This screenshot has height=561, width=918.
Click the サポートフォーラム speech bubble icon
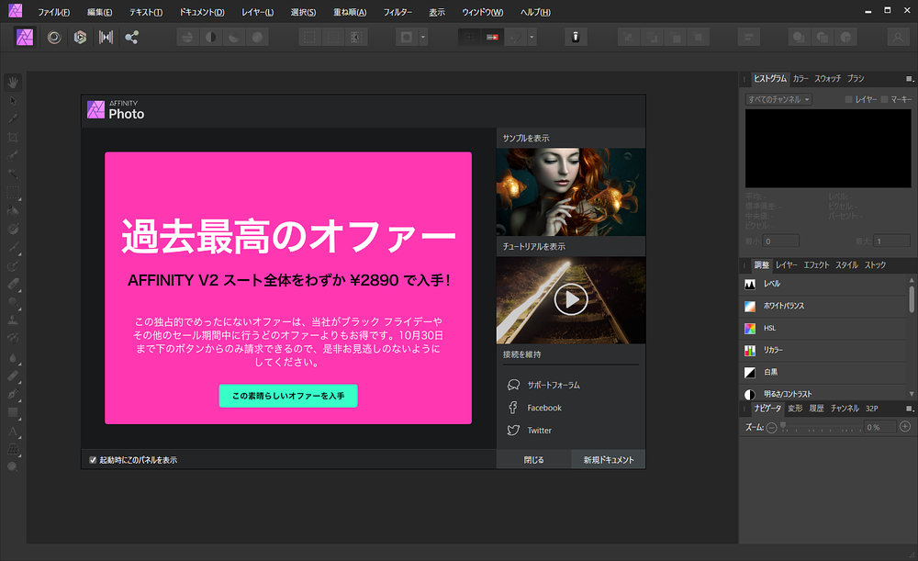pyautogui.click(x=513, y=385)
